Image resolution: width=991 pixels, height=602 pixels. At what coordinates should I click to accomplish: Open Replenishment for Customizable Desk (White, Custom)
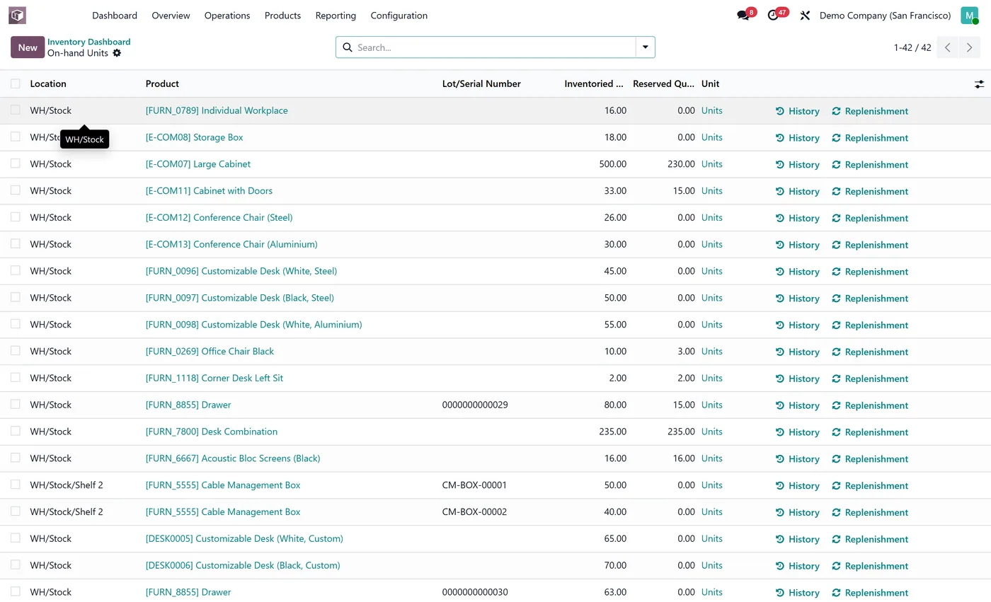pyautogui.click(x=870, y=539)
